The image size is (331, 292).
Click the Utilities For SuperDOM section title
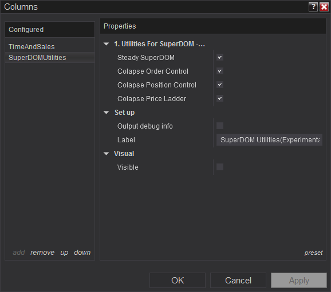(x=159, y=44)
